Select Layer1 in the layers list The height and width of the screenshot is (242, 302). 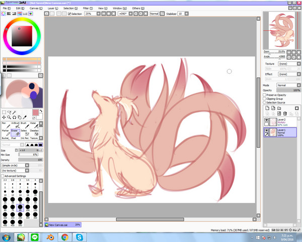pos(284,132)
